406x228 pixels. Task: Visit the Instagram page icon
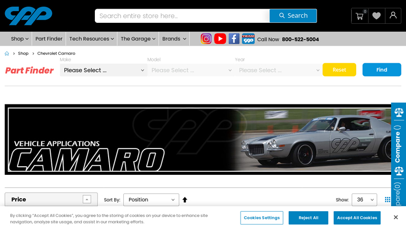pos(206,39)
